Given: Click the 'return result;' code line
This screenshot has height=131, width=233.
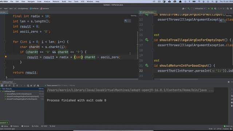Looking at the screenshot, I should coord(25,72).
